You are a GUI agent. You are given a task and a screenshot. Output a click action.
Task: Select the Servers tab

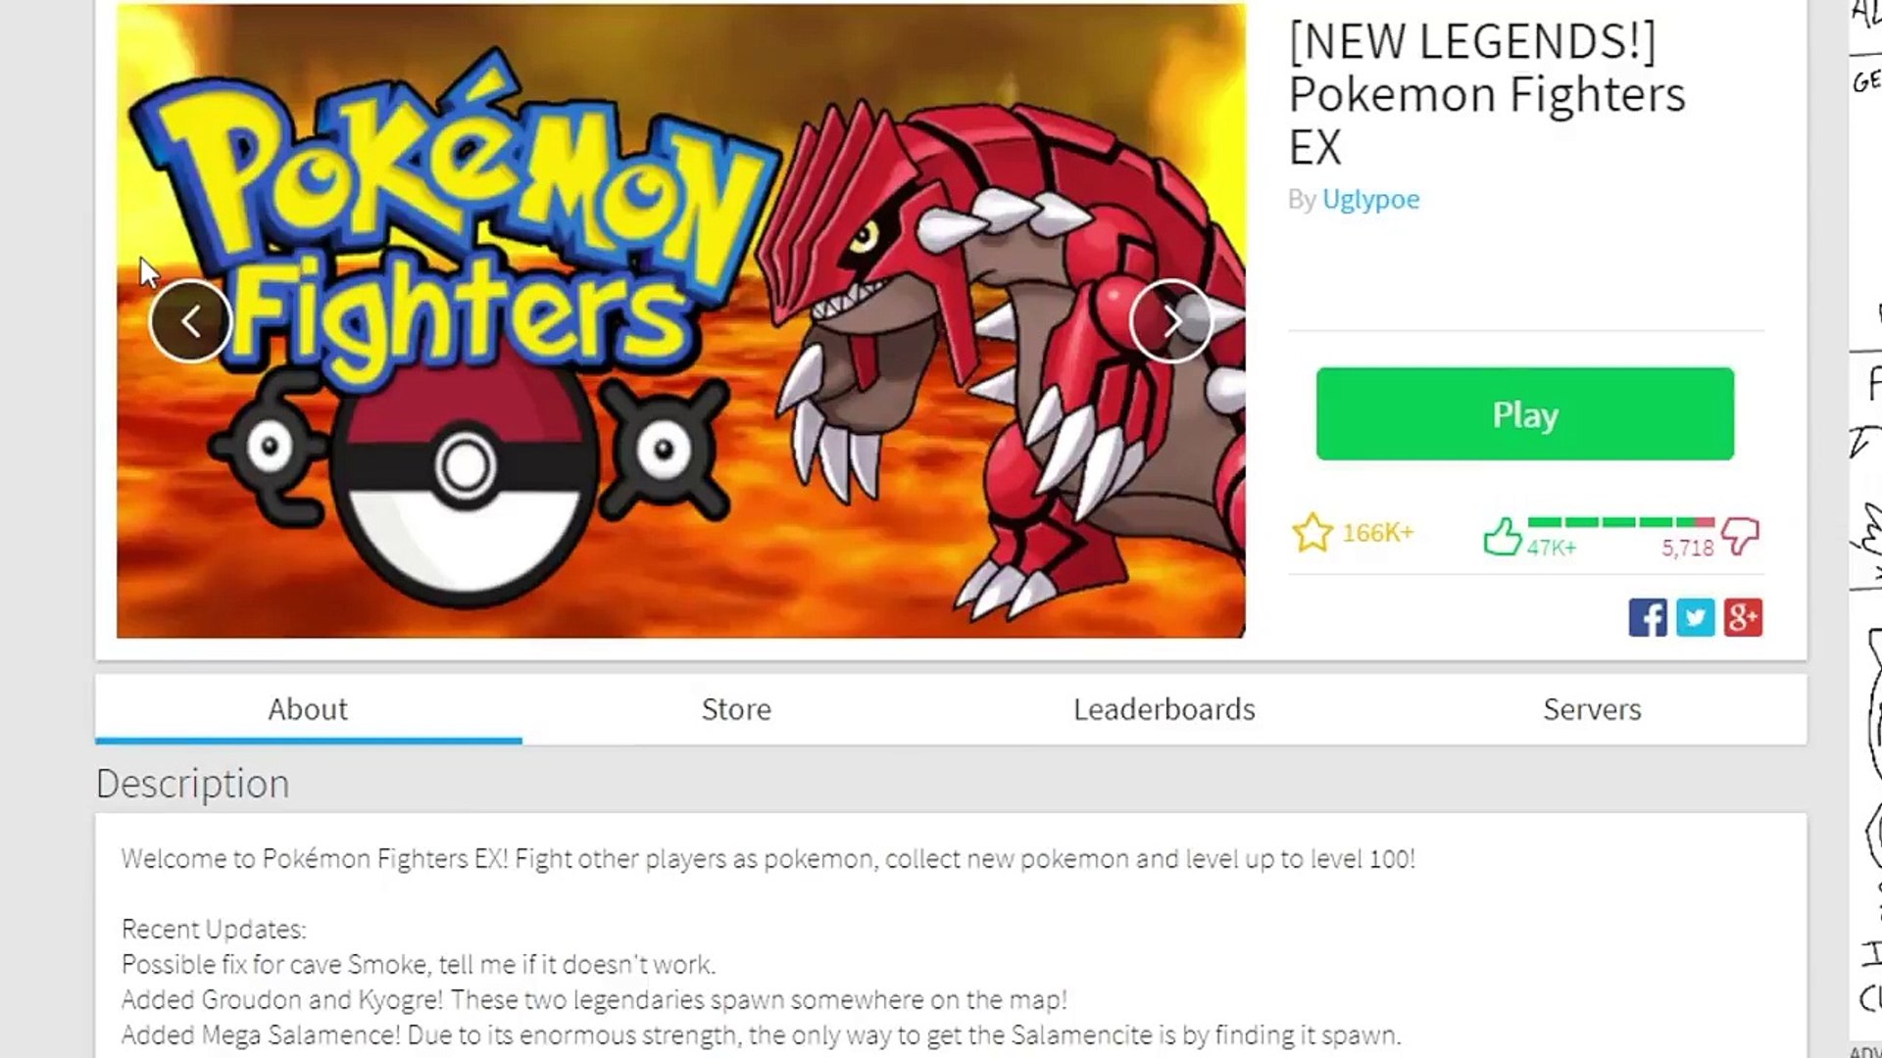tap(1592, 709)
